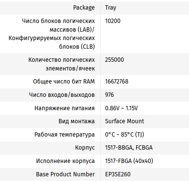Click the 'Рабочая температура' label
Viewport: 189px width, 181px height.
click(65, 135)
